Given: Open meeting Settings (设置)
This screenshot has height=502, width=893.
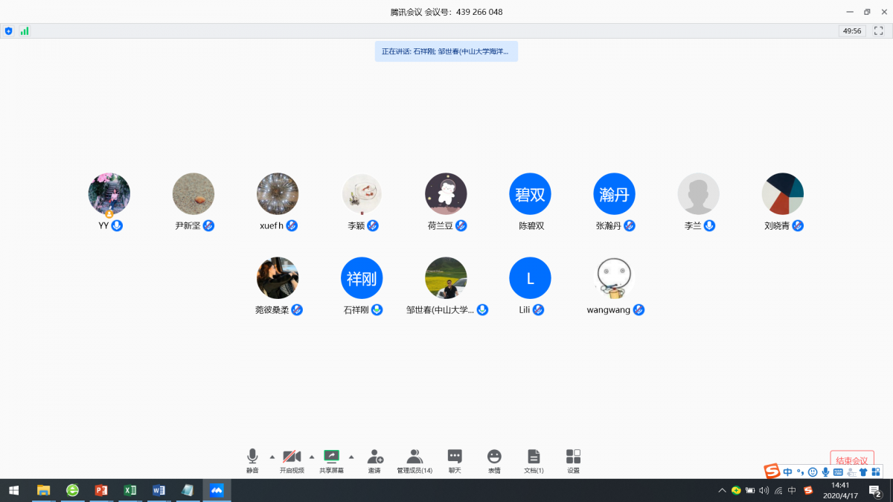Looking at the screenshot, I should (x=573, y=460).
